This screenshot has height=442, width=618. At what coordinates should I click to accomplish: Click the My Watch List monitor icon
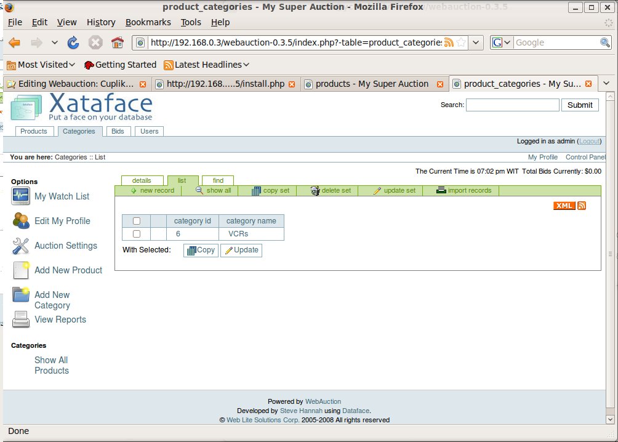point(20,196)
